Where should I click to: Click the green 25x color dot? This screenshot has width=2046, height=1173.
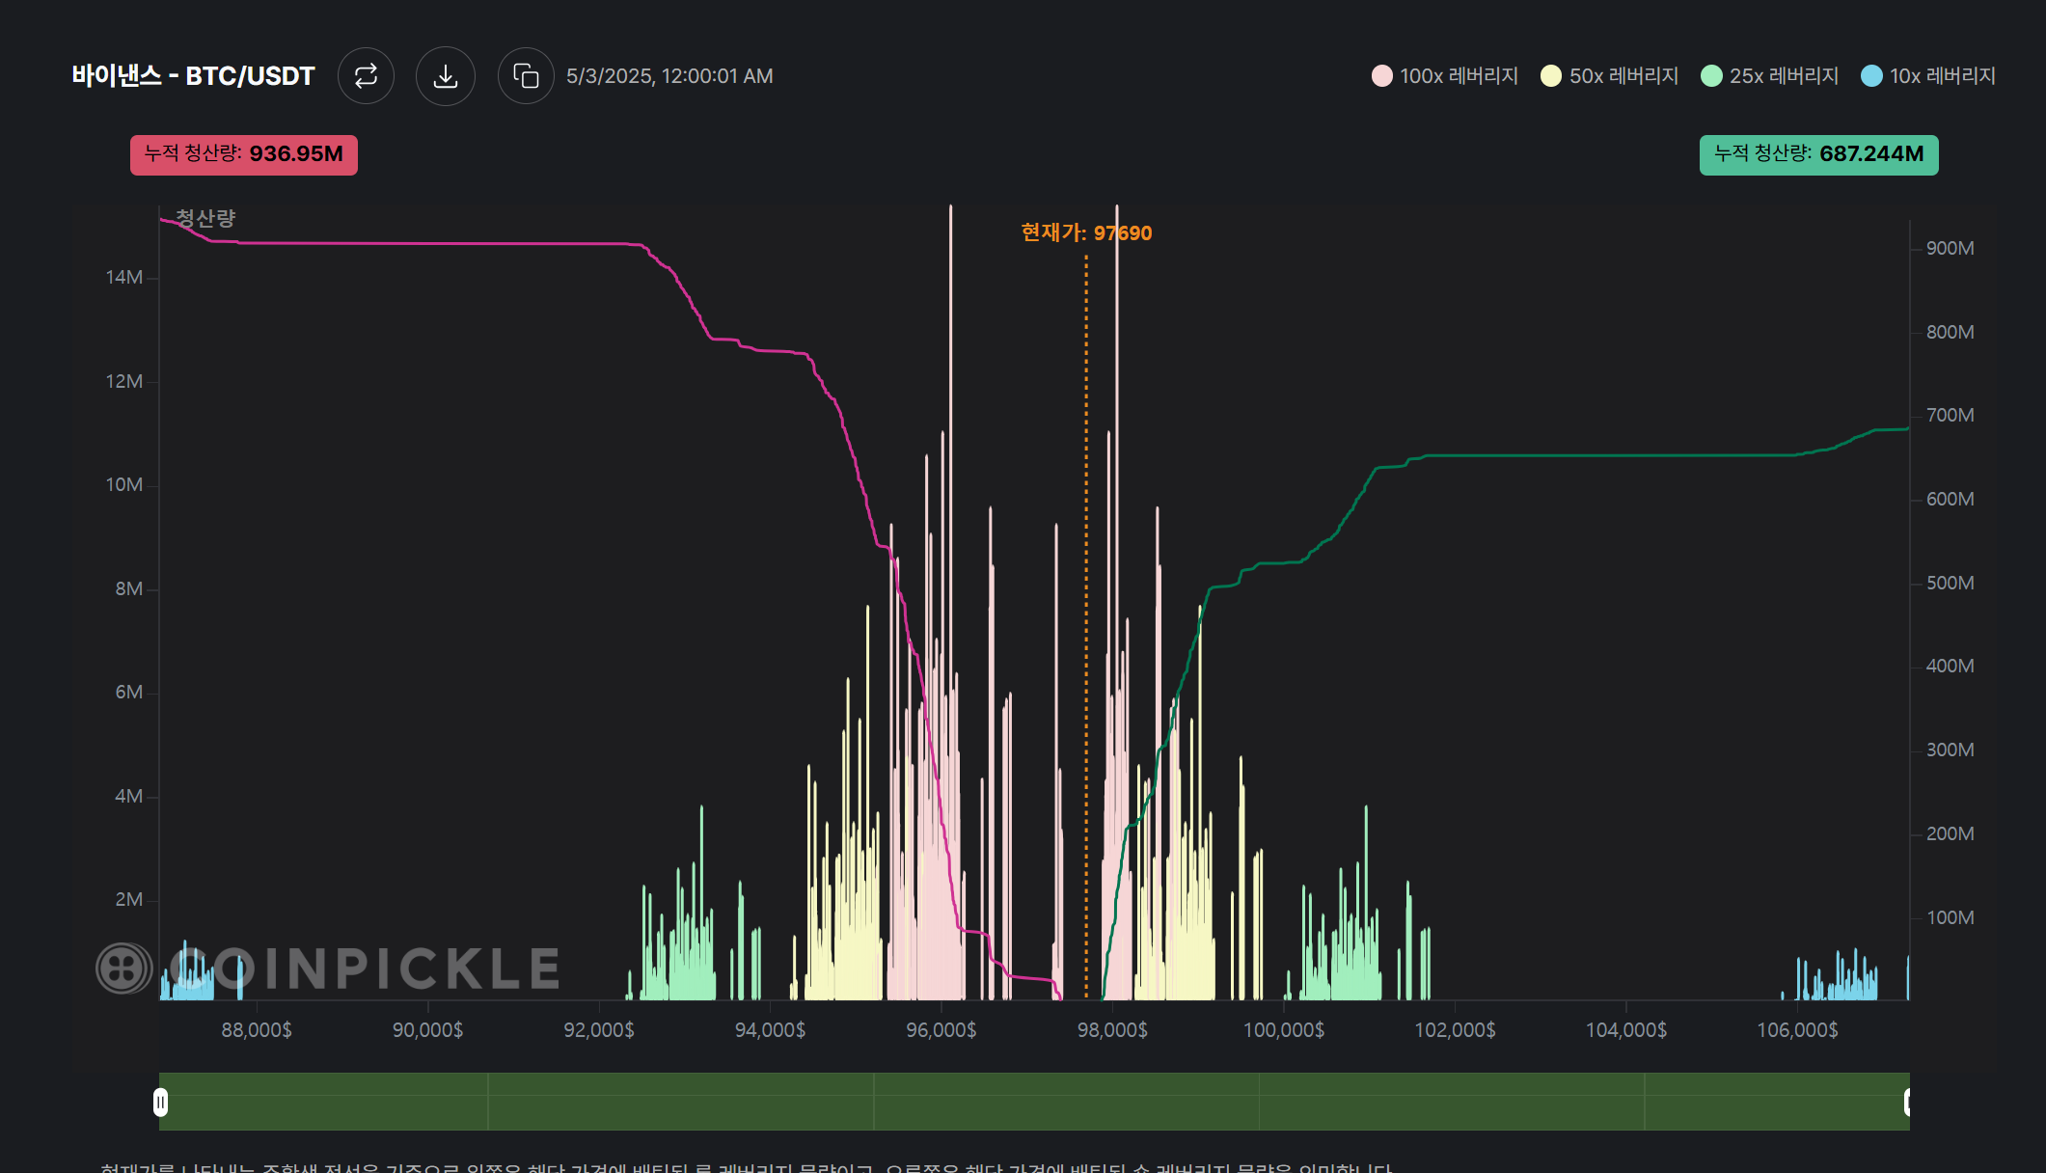(1711, 76)
